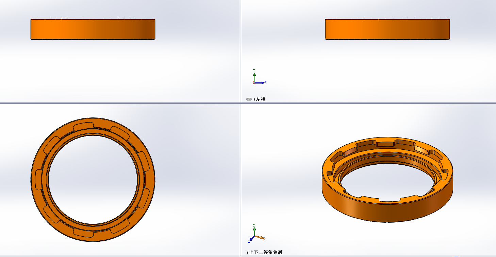This screenshot has width=496, height=257.
Task: Select the ring's side profile in the 左视 viewport
Action: (x=387, y=29)
